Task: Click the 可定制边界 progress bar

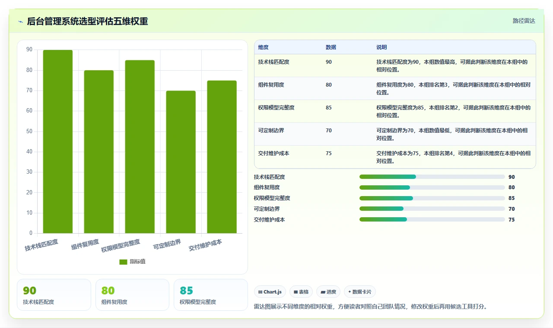Action: click(432, 209)
